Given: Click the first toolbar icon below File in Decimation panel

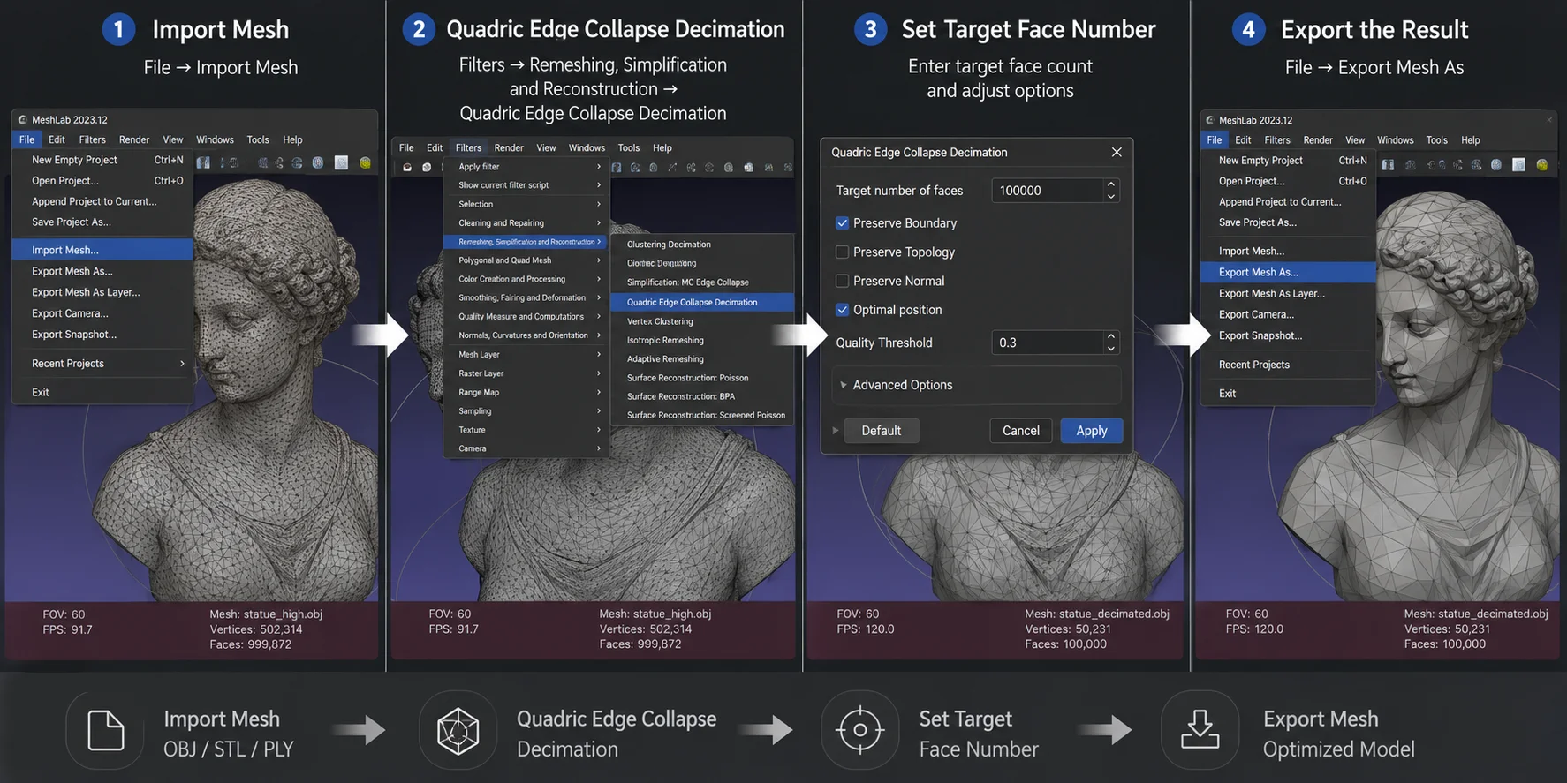Looking at the screenshot, I should [407, 167].
